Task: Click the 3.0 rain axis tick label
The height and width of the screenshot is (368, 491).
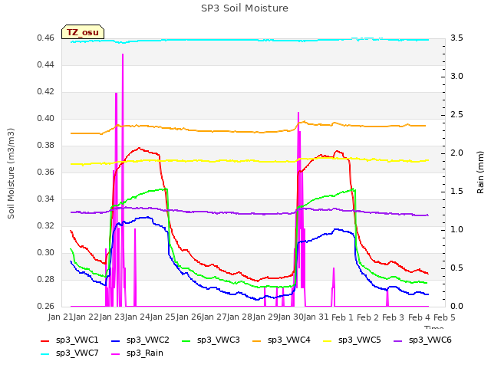Action: (457, 77)
